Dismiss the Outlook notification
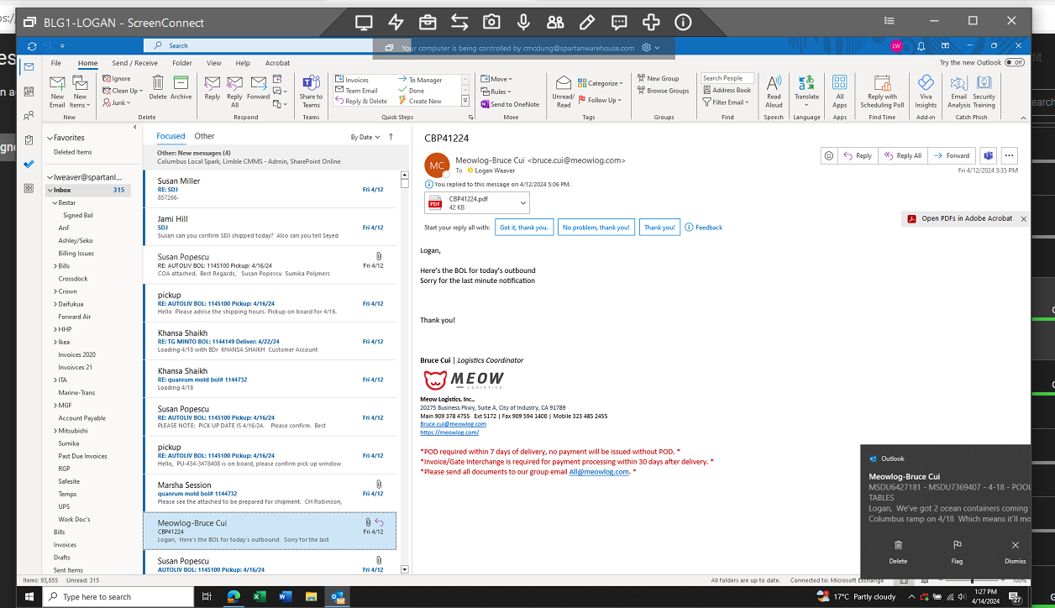Viewport: 1055px width, 608px height. point(1015,552)
